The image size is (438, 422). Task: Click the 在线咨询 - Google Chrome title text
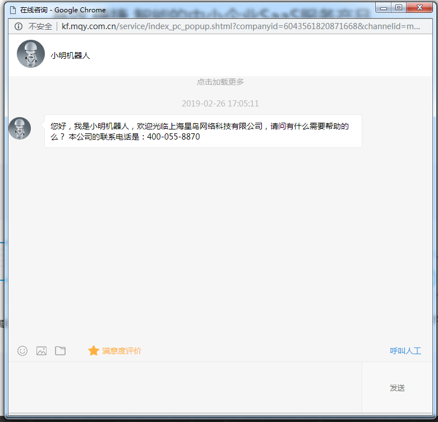(63, 10)
